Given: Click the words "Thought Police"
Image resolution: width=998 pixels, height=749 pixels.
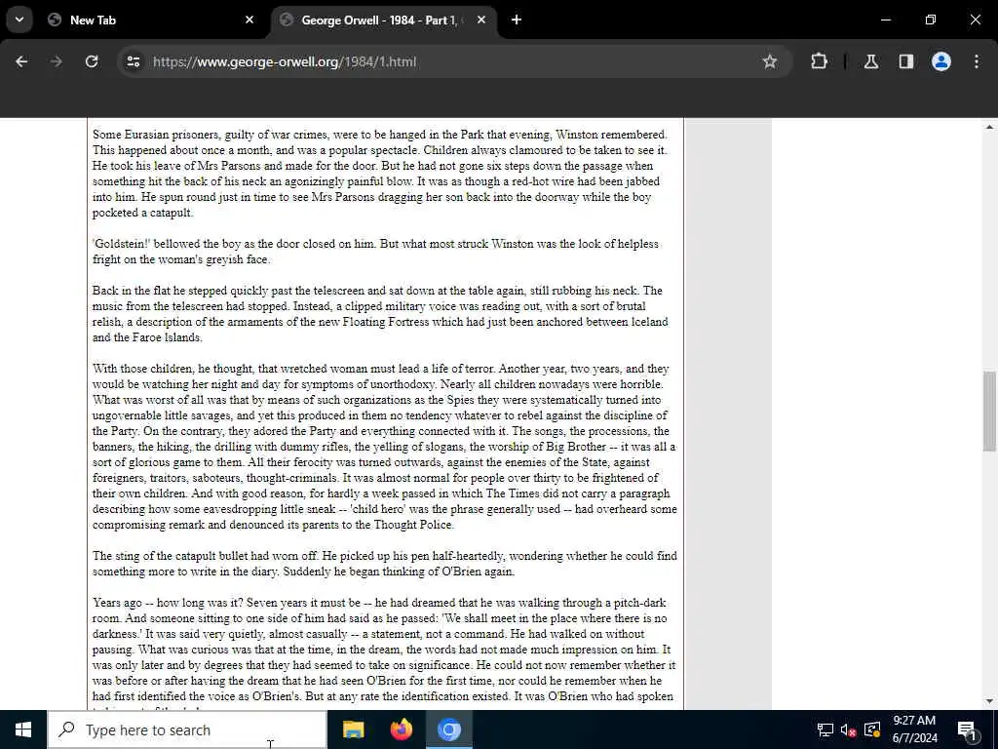Looking at the screenshot, I should (412, 525).
